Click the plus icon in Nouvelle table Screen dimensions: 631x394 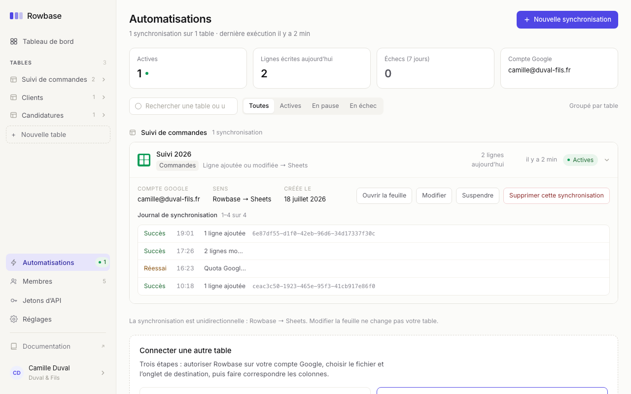point(13,134)
